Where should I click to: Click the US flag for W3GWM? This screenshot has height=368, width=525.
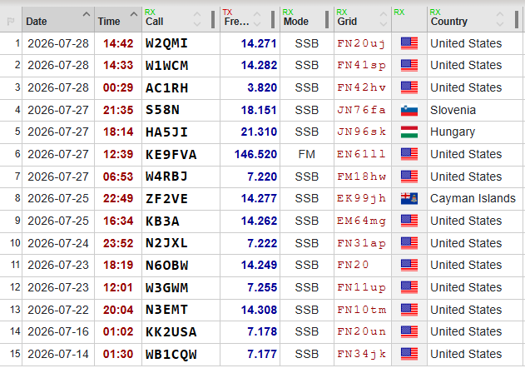pyautogui.click(x=409, y=287)
